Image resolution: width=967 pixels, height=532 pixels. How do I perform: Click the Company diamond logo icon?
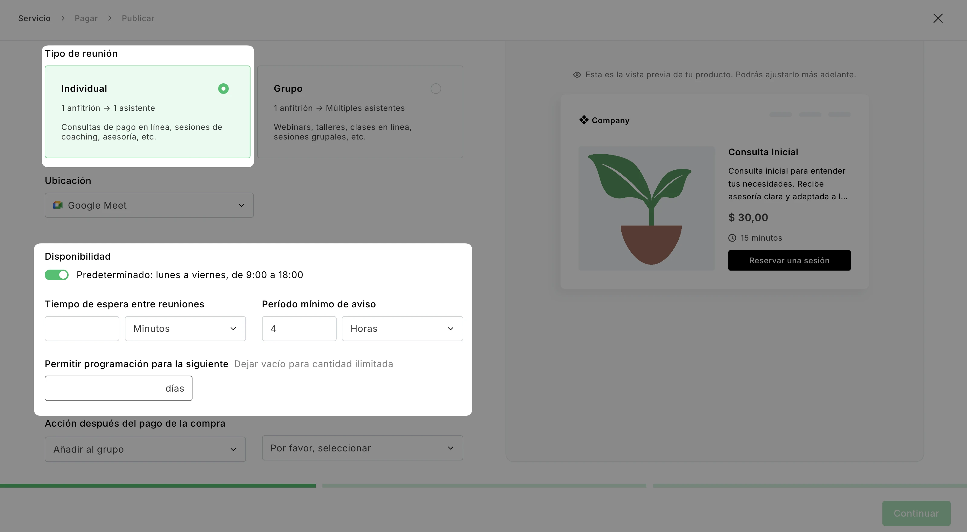584,120
